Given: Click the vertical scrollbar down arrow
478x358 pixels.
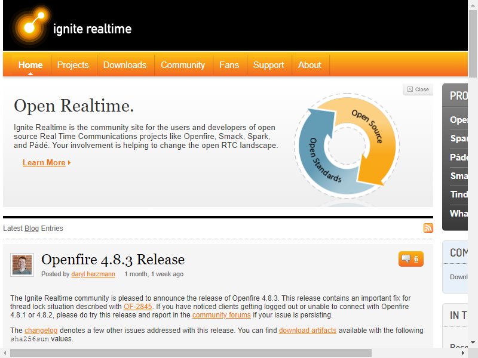Looking at the screenshot, I should tap(473, 342).
